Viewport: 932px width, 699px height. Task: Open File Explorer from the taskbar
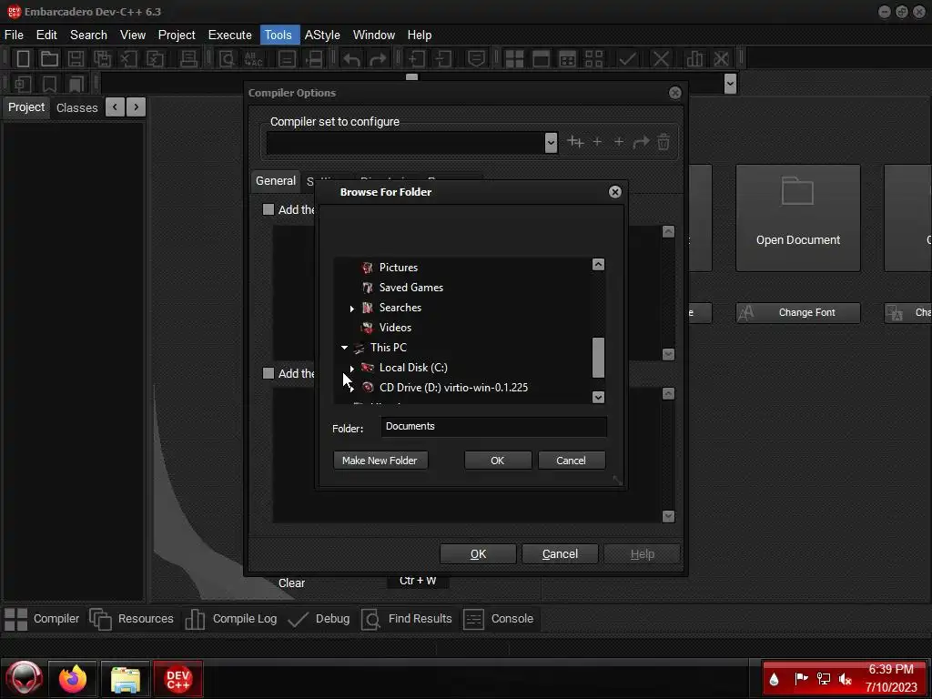[x=126, y=679]
